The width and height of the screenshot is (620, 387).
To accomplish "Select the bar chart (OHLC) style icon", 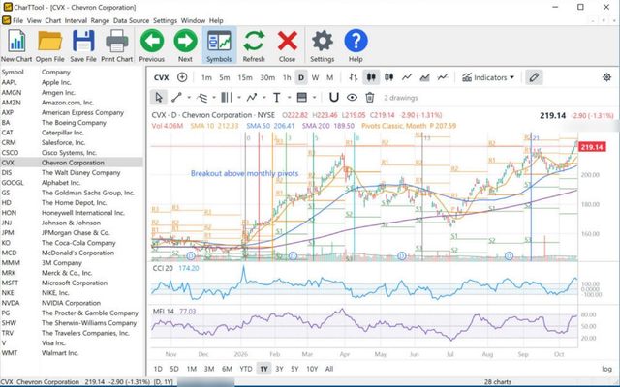I will coord(353,77).
